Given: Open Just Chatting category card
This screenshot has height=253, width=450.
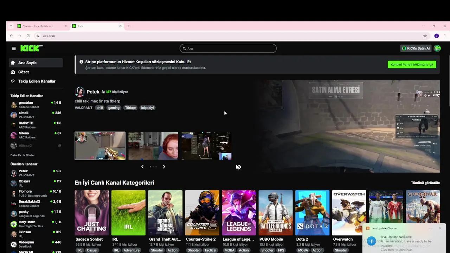Looking at the screenshot, I should (92, 213).
